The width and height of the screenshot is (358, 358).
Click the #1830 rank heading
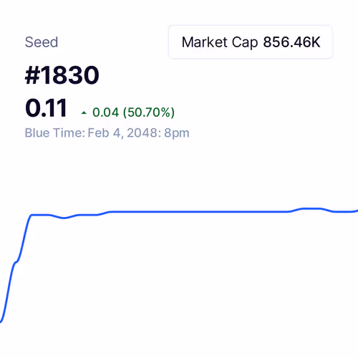(x=62, y=75)
